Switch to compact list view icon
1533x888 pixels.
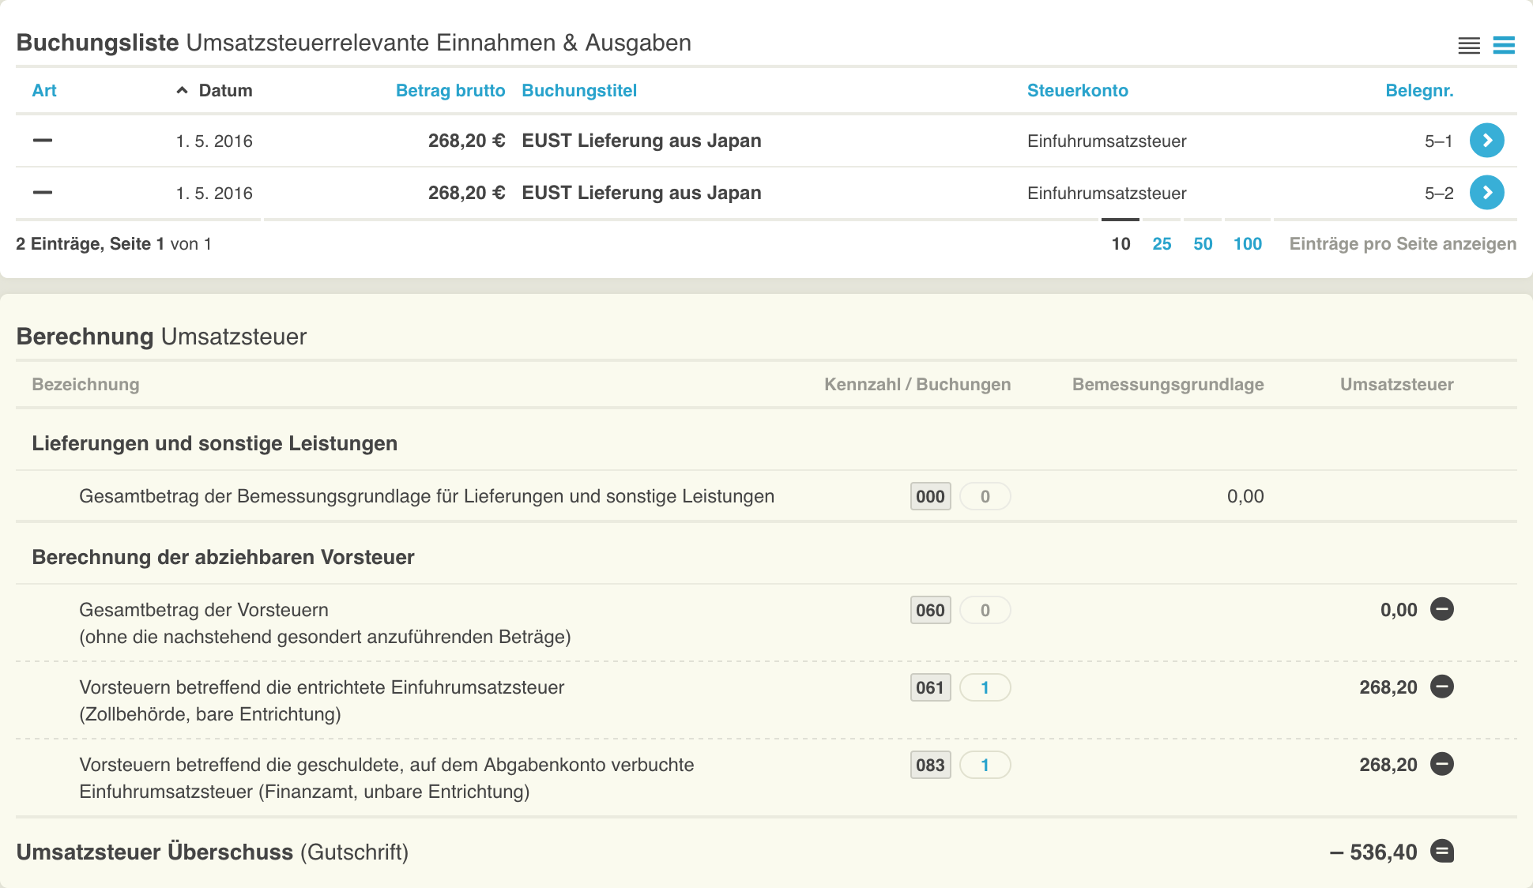1469,46
